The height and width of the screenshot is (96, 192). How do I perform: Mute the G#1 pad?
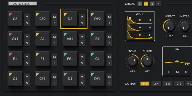(x=27, y=37)
